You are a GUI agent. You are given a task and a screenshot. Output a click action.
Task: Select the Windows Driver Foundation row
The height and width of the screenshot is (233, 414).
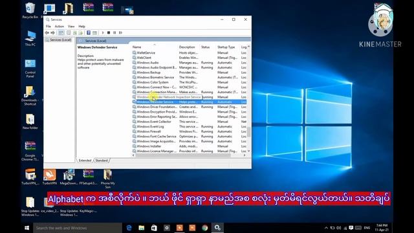pos(189,107)
